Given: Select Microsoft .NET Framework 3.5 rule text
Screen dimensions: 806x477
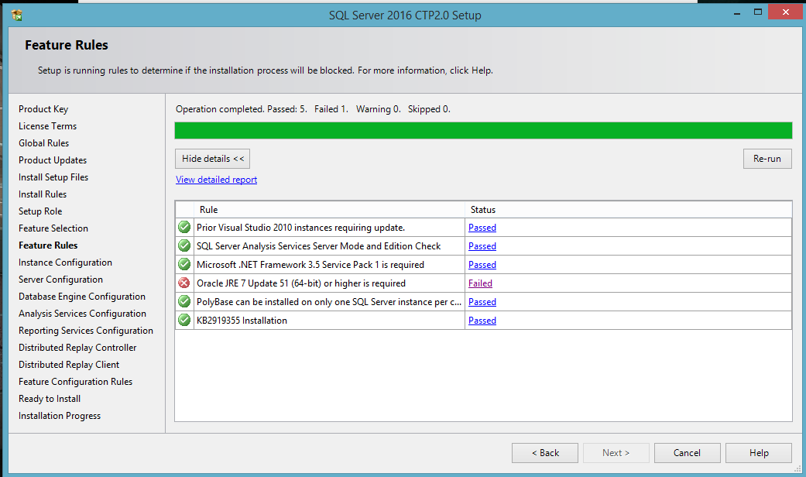Looking at the screenshot, I should click(310, 265).
